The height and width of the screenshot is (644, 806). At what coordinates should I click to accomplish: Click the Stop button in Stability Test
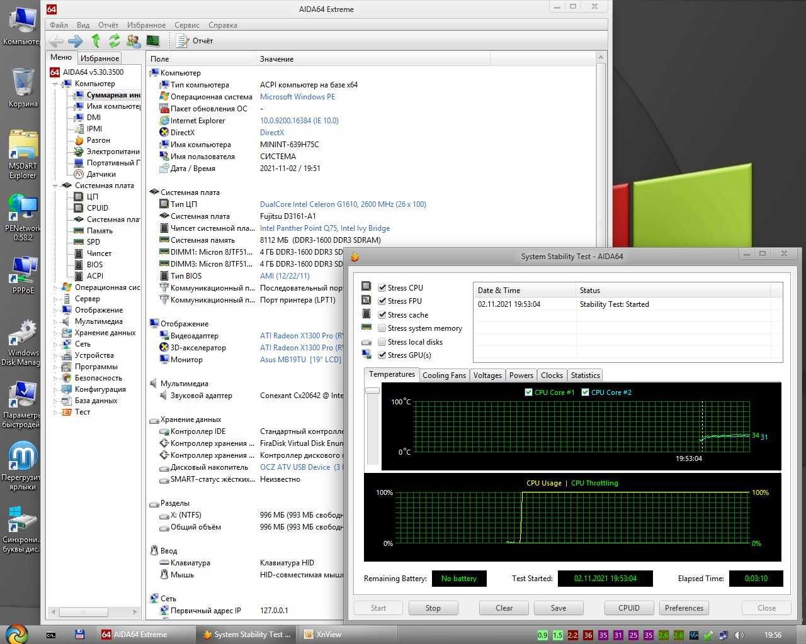click(433, 608)
